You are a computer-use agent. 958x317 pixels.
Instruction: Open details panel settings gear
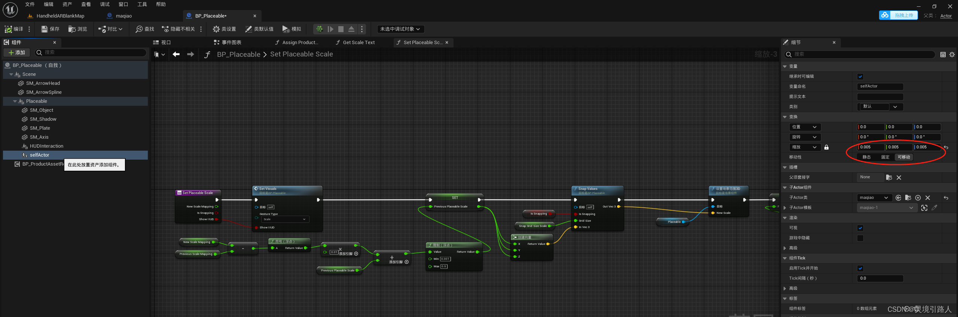coord(952,55)
